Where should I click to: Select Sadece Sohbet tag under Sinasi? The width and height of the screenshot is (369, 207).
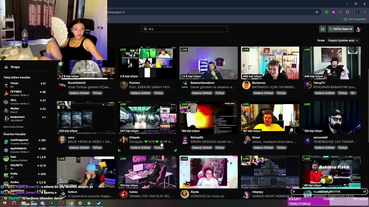pos(263,147)
